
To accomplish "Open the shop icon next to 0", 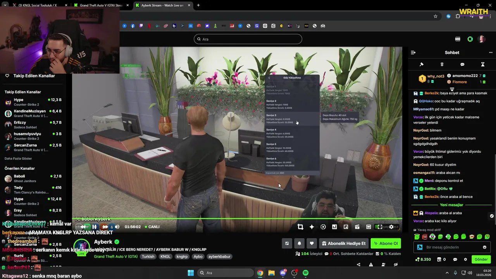I will (x=439, y=259).
